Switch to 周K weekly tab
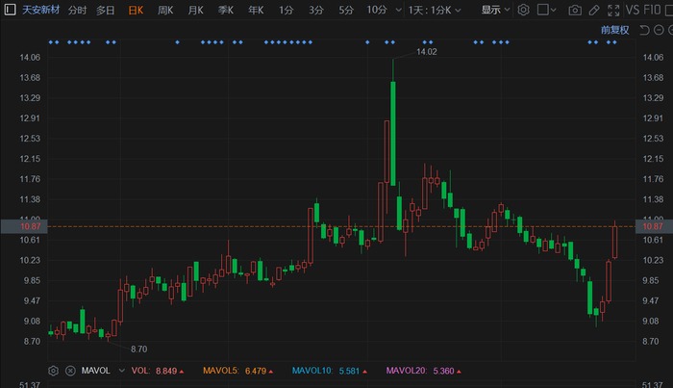Viewport: 673px width, 388px height. point(165,10)
